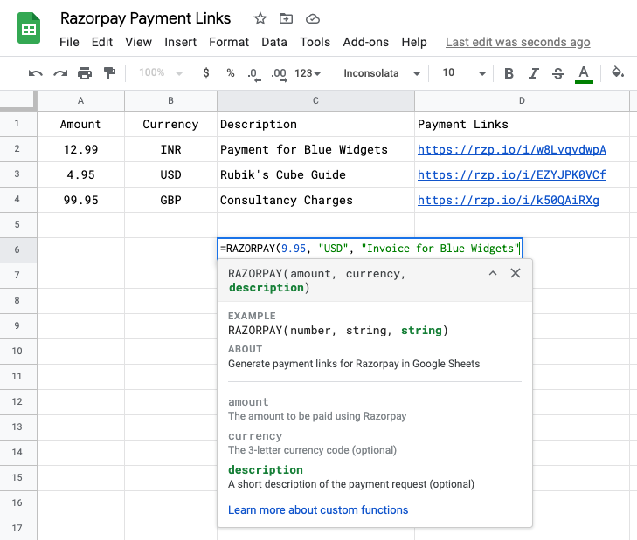Select the Description header cell

click(x=315, y=124)
